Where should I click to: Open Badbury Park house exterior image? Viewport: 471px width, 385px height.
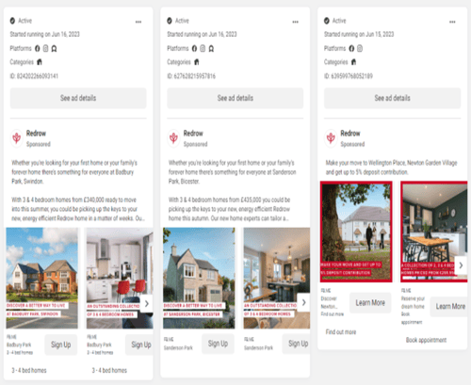pos(42,278)
